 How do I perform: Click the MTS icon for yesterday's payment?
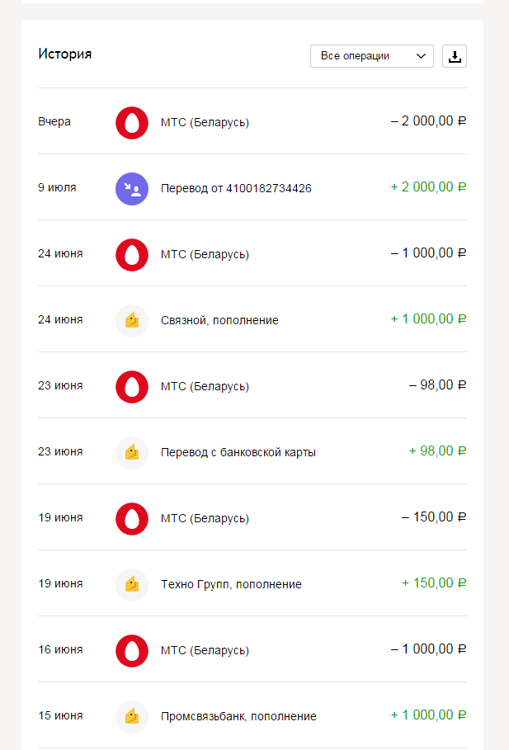(x=132, y=122)
